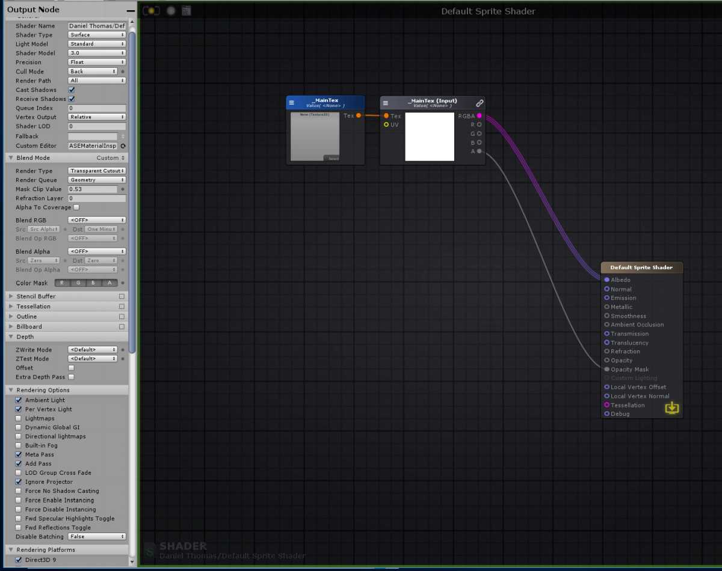The image size is (722, 571).
Task: Click the Albedo input port
Action: (x=607, y=279)
